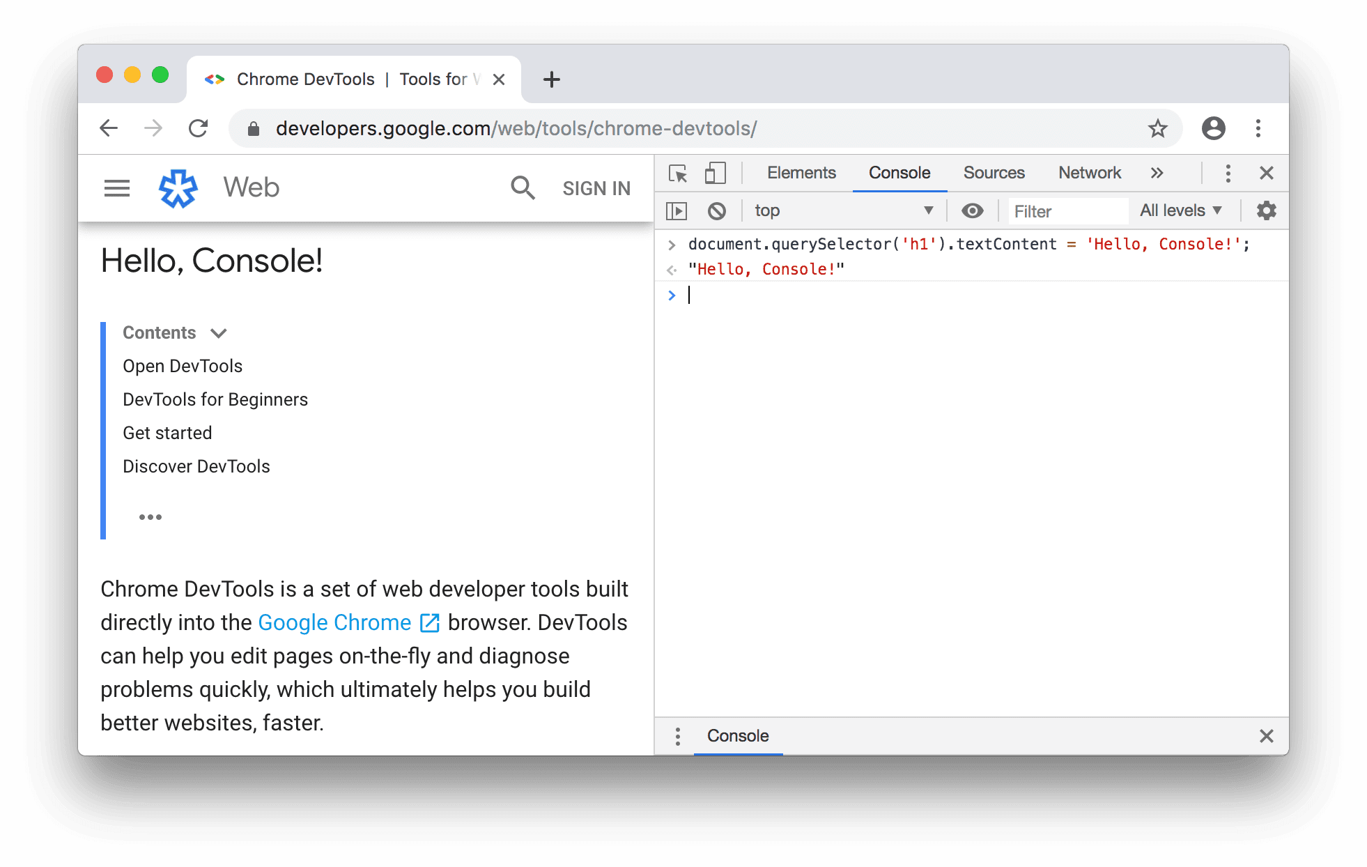Click the DevTools close button
The image size is (1367, 867).
[x=1265, y=171]
